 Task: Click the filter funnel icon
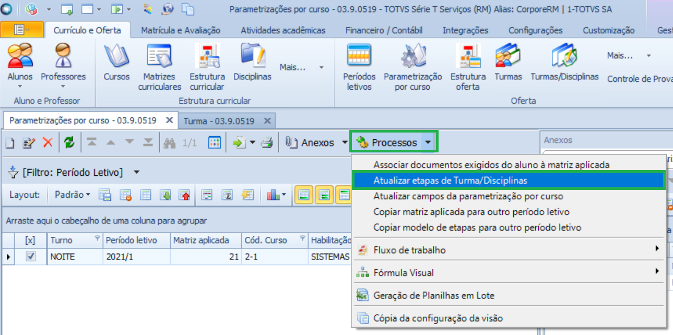14,172
